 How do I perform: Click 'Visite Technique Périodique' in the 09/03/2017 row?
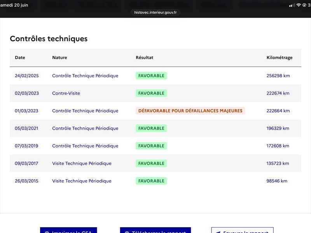tap(82, 163)
